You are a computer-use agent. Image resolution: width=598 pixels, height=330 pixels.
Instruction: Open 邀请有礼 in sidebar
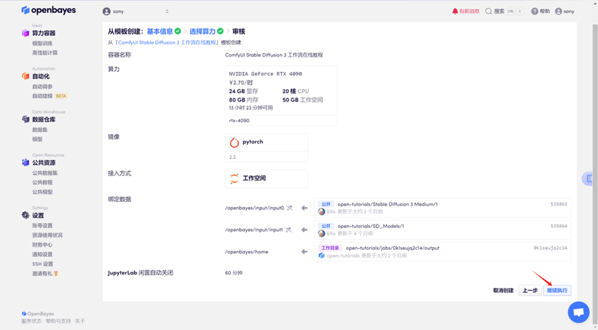click(x=45, y=273)
